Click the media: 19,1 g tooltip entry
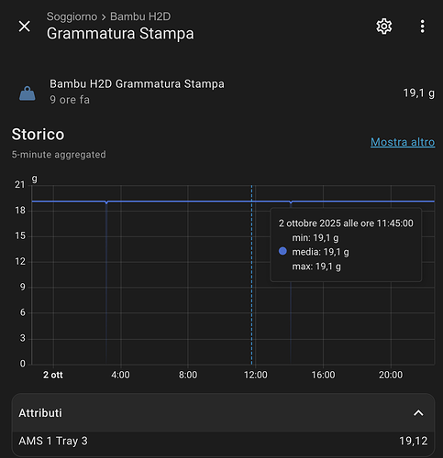This screenshot has width=443, height=458. click(x=320, y=252)
